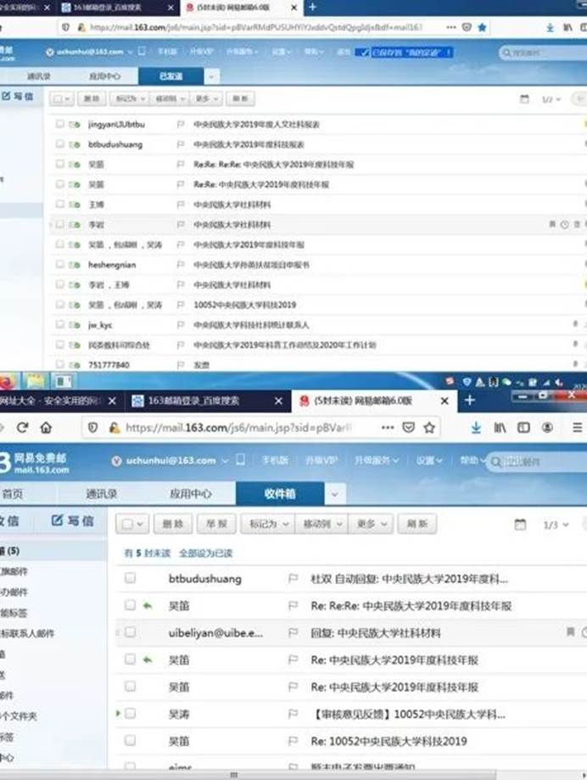
Task: Open the library icon in lower browser toolbar
Action: tap(500, 427)
